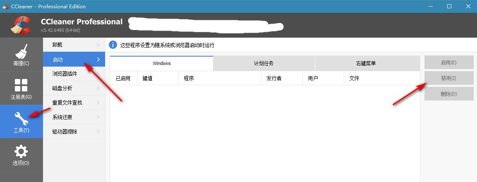The image size is (477, 182).
Task: Click the chevron beside 卸载
Action: [98, 45]
